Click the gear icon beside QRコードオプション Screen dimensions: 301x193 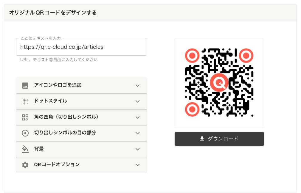(25, 165)
